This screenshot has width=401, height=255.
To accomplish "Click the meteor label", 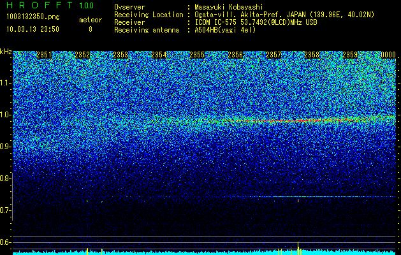I will [x=91, y=20].
